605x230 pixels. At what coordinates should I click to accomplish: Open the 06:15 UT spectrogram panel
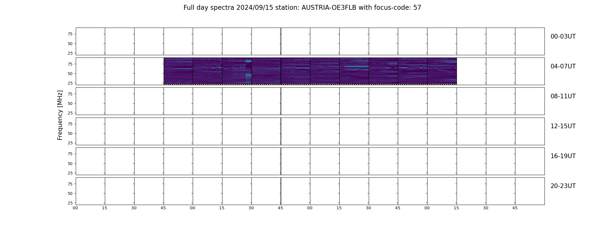click(354, 71)
